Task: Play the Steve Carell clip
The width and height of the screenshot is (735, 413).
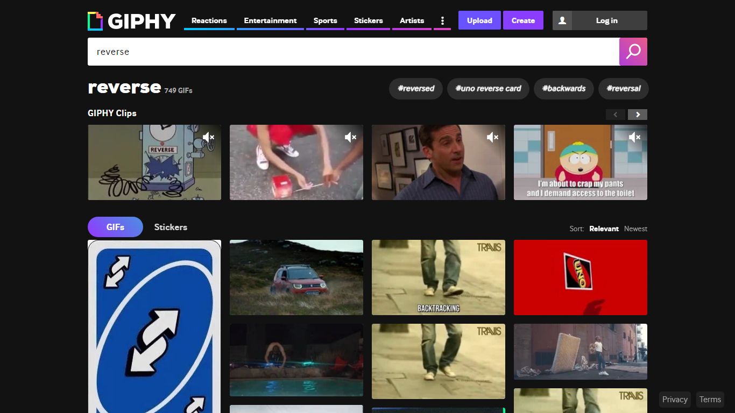Action: 439,162
